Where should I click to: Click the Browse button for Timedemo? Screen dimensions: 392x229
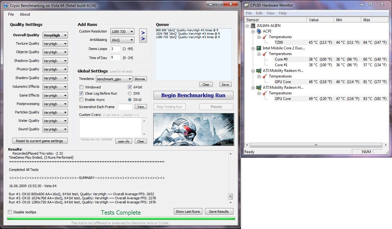[x=140, y=79]
